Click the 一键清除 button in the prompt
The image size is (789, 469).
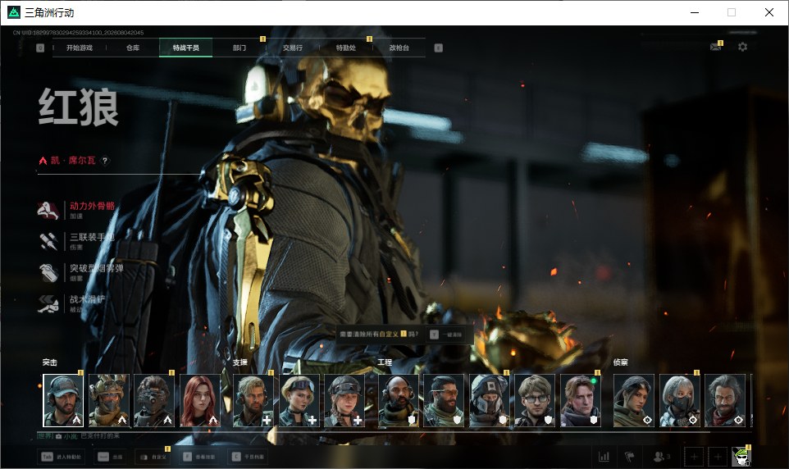click(446, 335)
